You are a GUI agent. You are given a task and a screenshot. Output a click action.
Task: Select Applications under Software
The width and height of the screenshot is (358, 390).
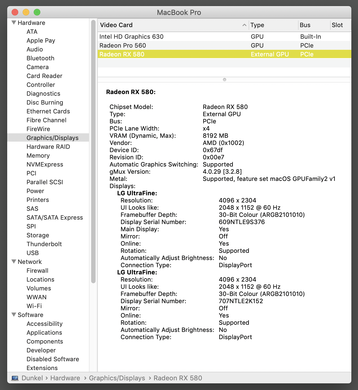pos(44,332)
